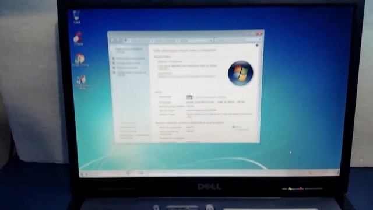
Task: Open Remote settings link in left pane
Action: (x=128, y=63)
